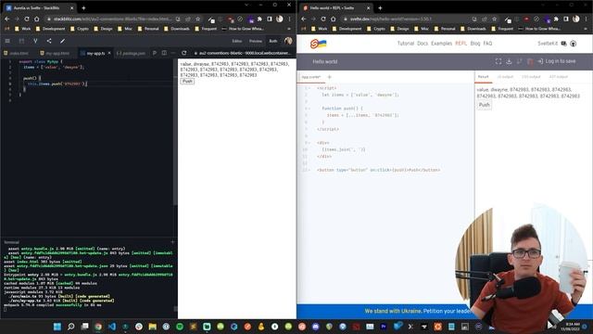This screenshot has width=593, height=334.
Task: Click the Svelte Discord chat icon
Action: [x=564, y=44]
